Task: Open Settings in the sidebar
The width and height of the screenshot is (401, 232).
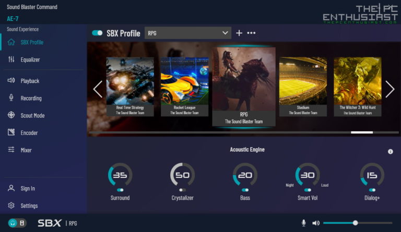Action: 29,205
